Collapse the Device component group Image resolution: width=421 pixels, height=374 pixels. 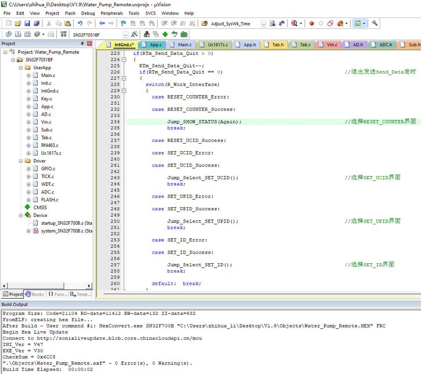click(x=21, y=215)
